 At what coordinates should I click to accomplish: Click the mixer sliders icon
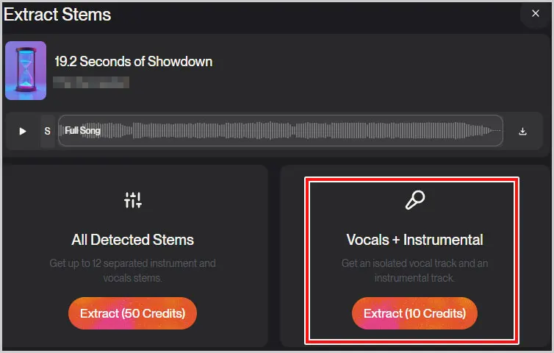pos(133,200)
